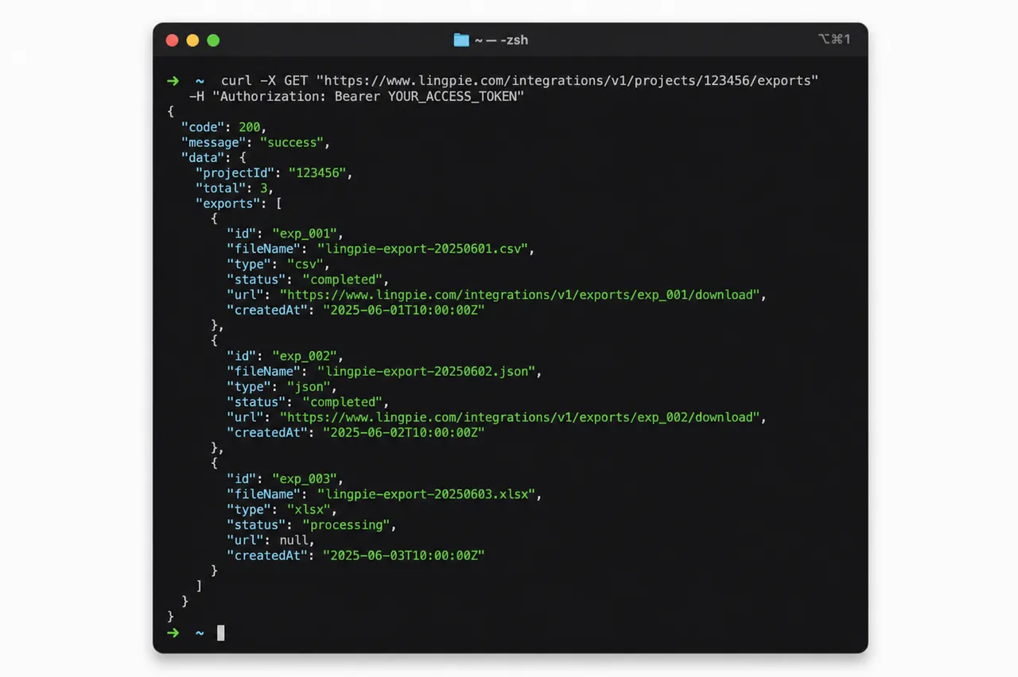
Task: Click the "code" value 200
Action: tap(249, 127)
